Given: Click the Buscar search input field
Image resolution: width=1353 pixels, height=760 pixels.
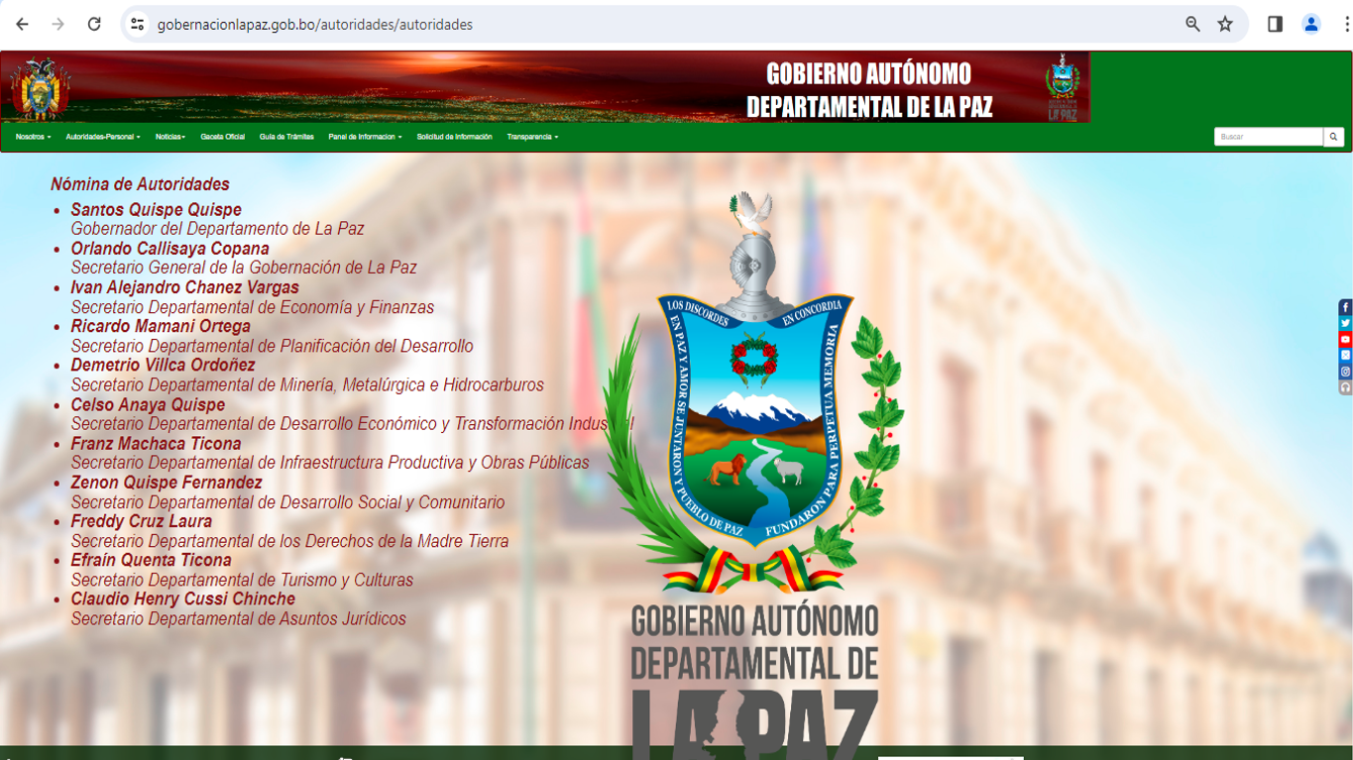Looking at the screenshot, I should (1268, 137).
